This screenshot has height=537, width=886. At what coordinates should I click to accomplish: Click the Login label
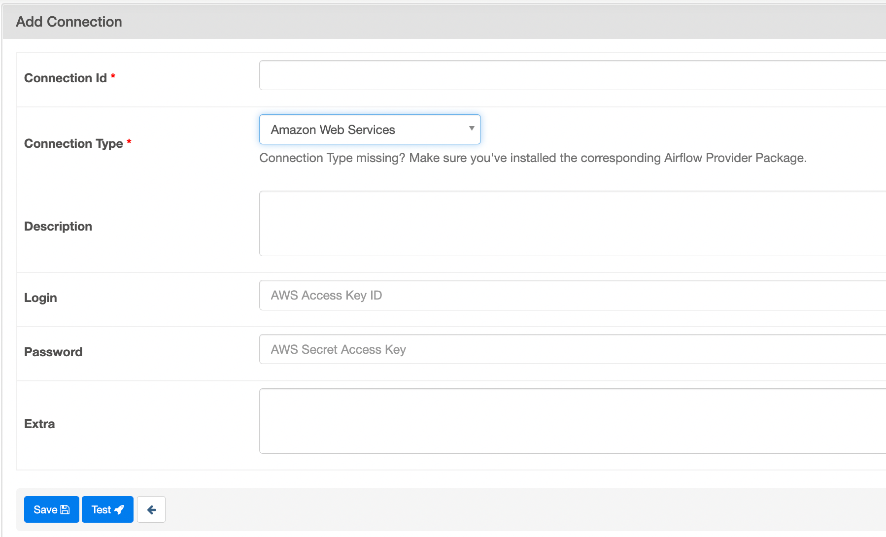coord(40,298)
